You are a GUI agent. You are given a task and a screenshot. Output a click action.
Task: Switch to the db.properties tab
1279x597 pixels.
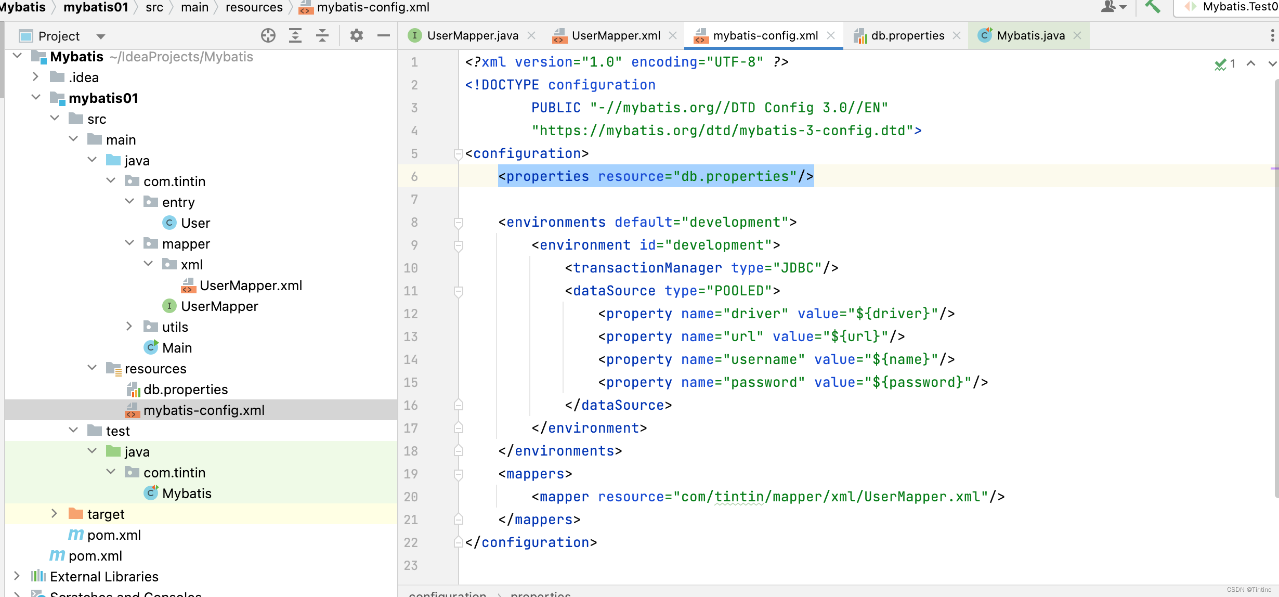(x=907, y=36)
